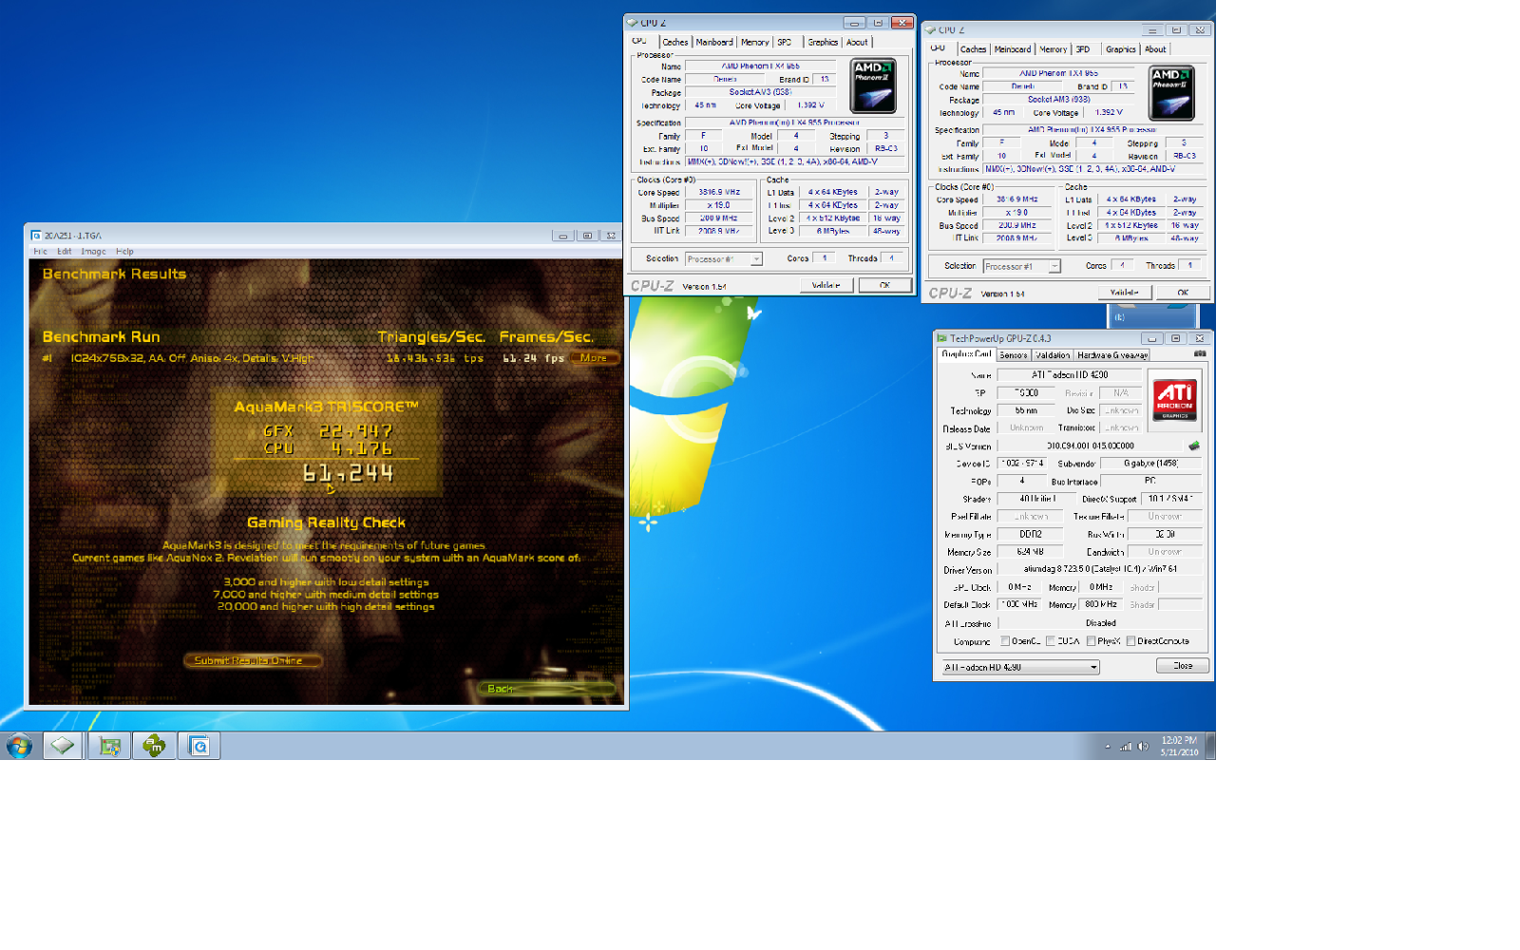The width and height of the screenshot is (1520, 950).
Task: Open the ATI Radeon HD 4290 card dropdown
Action: (1020, 667)
